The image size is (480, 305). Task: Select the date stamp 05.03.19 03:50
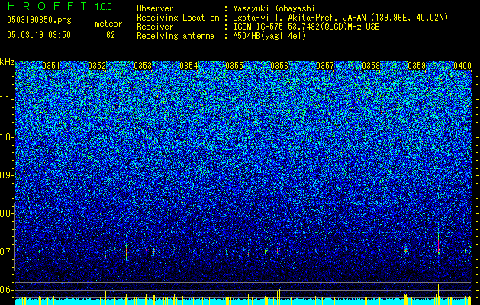pos(39,35)
